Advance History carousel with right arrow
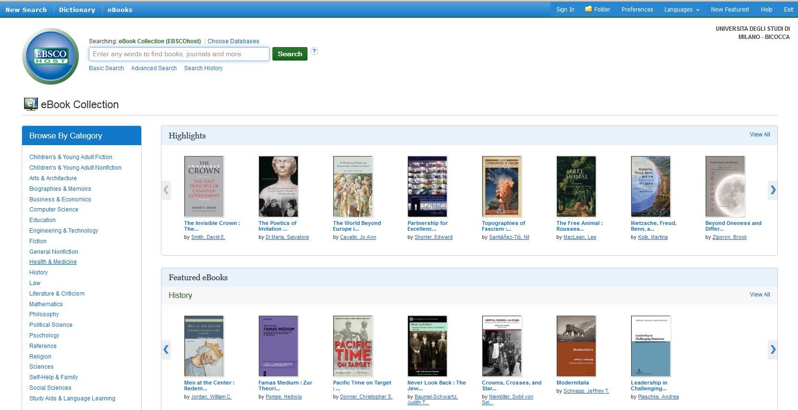This screenshot has width=798, height=410. click(x=773, y=349)
